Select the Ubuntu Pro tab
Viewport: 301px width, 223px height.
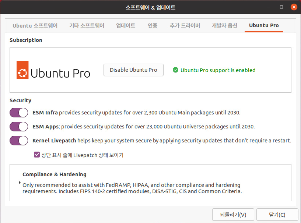pyautogui.click(x=264, y=25)
